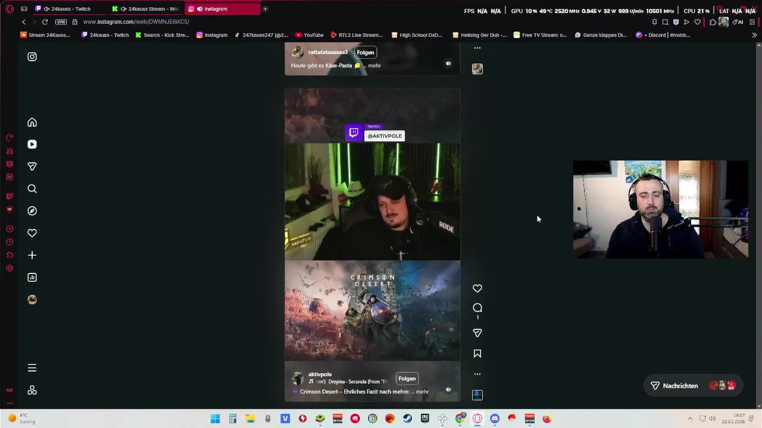762x428 pixels.
Task: Open the aktivpole profile name link
Action: (x=320, y=374)
